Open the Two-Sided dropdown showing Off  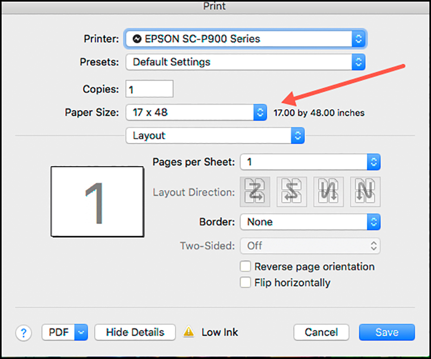click(x=310, y=246)
